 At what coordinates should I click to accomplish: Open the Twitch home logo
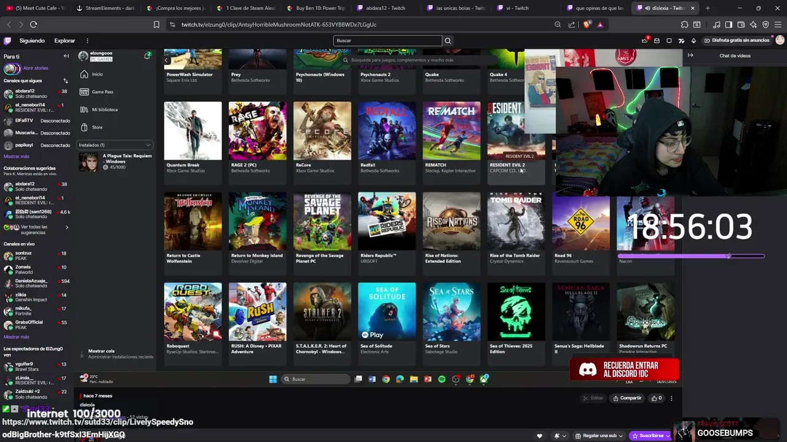click(x=7, y=41)
